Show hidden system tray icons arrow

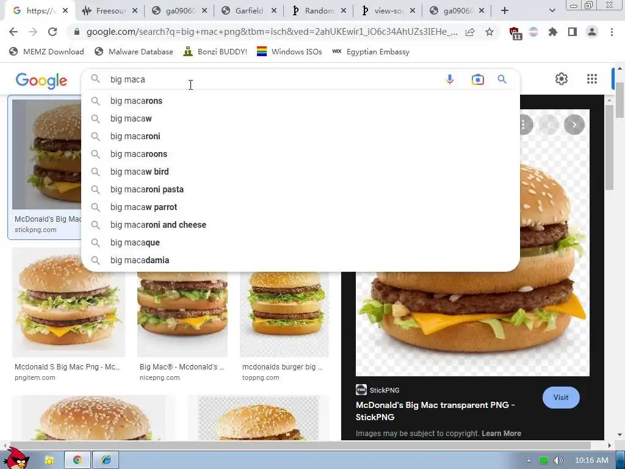tap(529, 460)
